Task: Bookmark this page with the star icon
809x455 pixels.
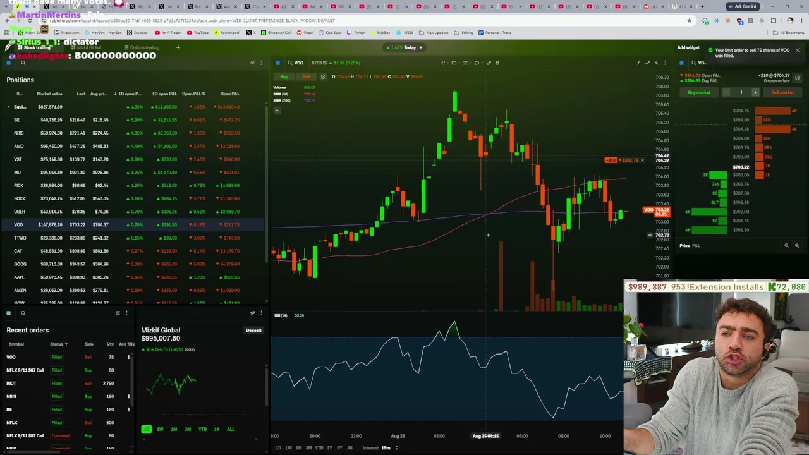Action: (689, 21)
